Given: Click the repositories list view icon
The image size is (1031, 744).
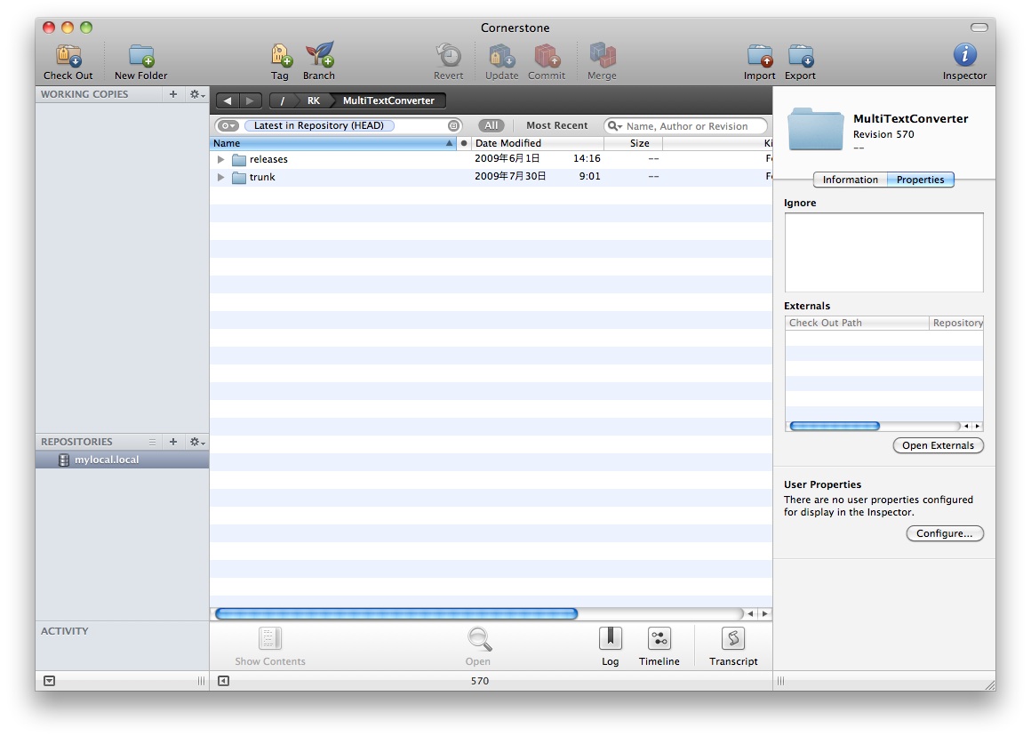Looking at the screenshot, I should [x=152, y=442].
